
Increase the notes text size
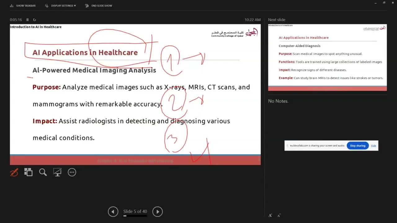coord(270,215)
